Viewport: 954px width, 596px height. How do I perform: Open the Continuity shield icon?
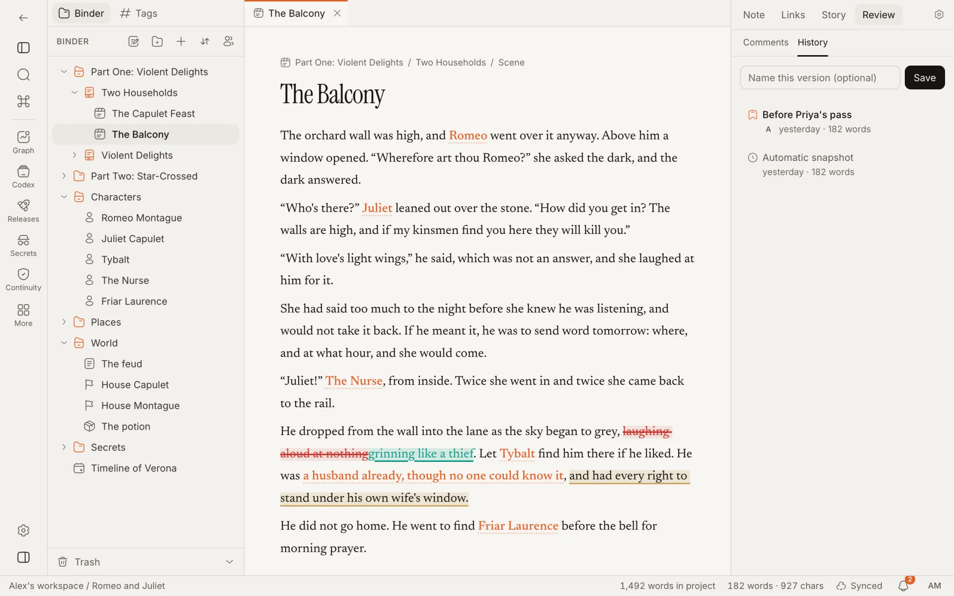(x=23, y=280)
